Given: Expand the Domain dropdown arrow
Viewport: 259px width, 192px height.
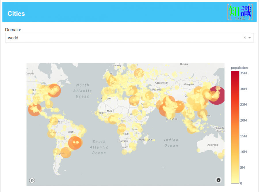Looking at the screenshot, I should (x=250, y=38).
